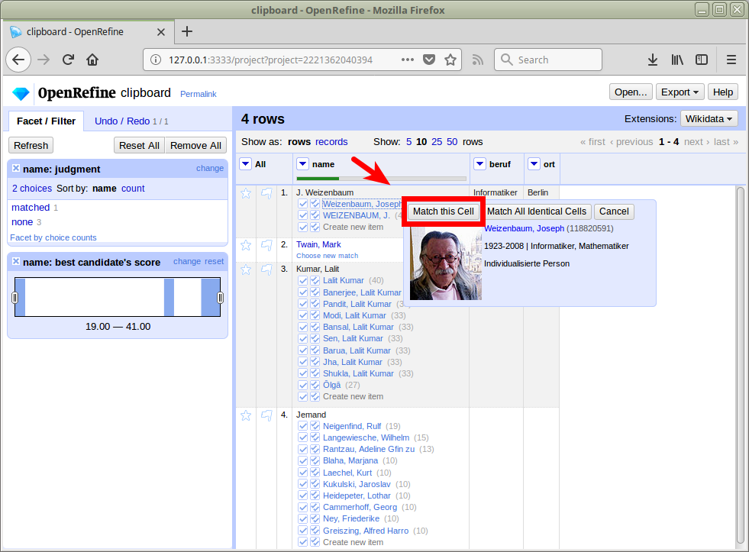Open the Export dropdown menu
Image resolution: width=749 pixels, height=552 pixels.
680,92
